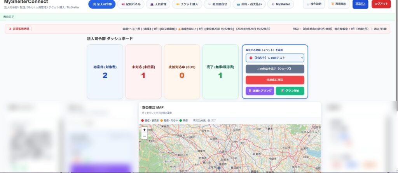The image size is (398, 173).
Task: Click the red ログアウト button
Action: [381, 4]
